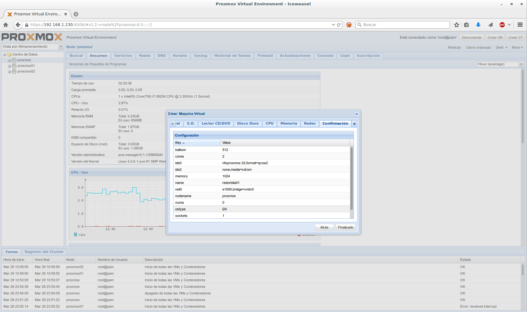This screenshot has height=312, width=527.
Task: Open the browser hamburger menu
Action: coord(520,25)
